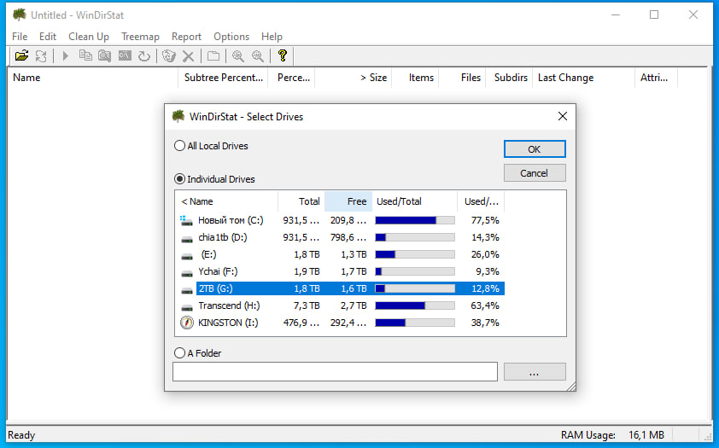This screenshot has width=719, height=448.
Task: Click the Select Parent folder toolbar icon
Action: [213, 55]
